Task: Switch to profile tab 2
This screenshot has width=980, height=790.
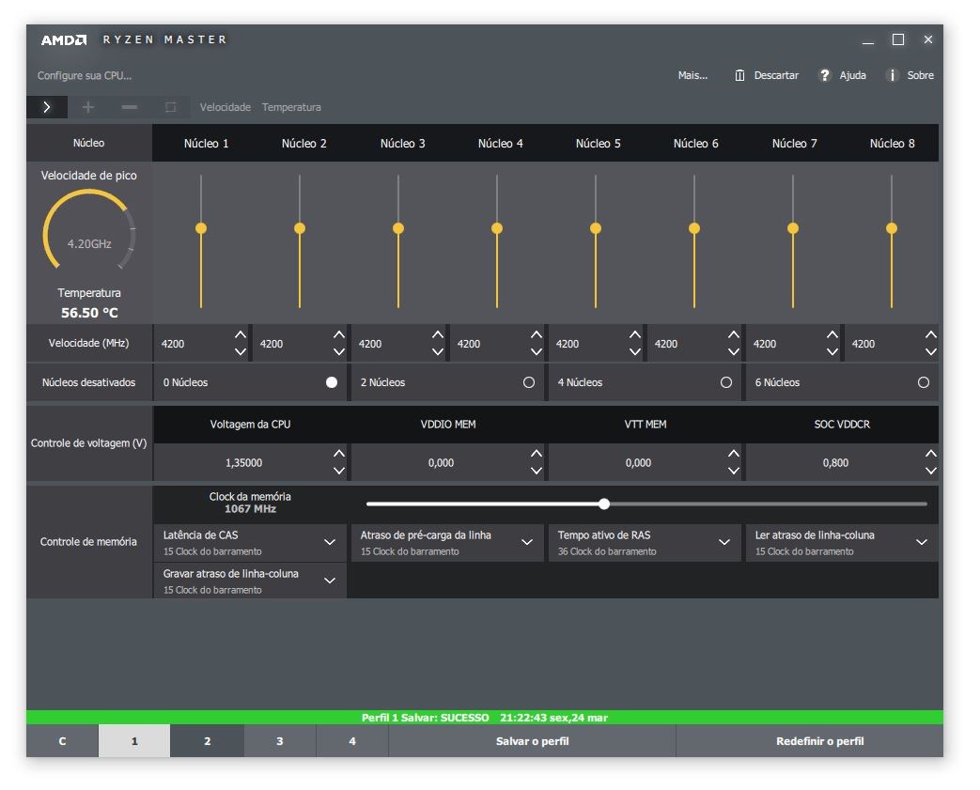Action: coord(207,741)
